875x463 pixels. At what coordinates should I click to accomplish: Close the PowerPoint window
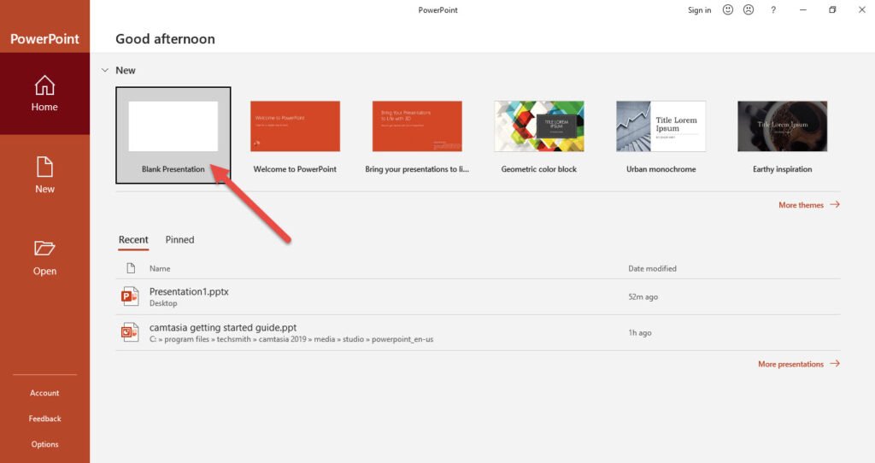tap(861, 9)
